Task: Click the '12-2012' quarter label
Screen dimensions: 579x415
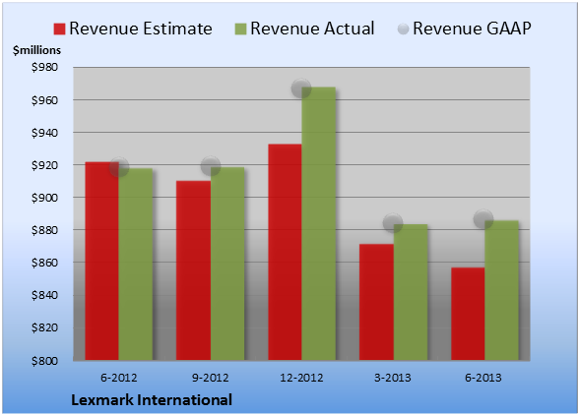Action: 301,378
